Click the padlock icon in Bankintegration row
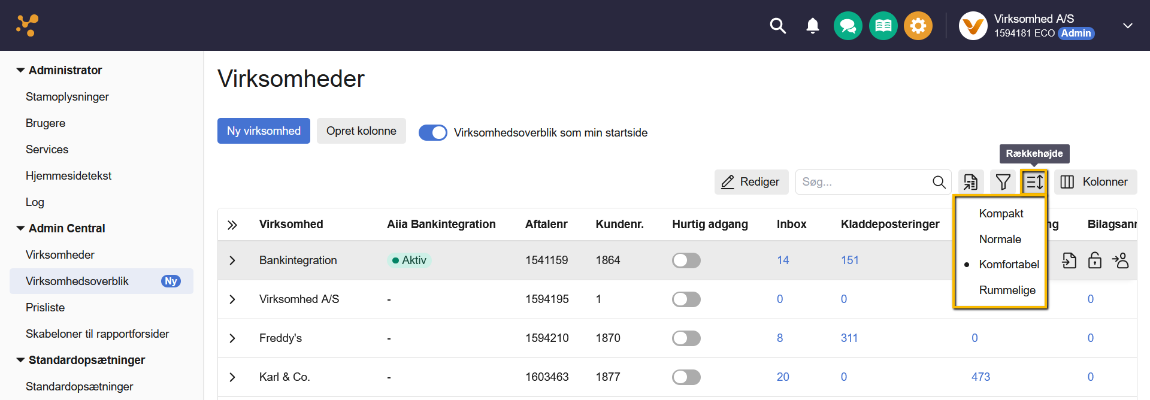 pyautogui.click(x=1094, y=260)
